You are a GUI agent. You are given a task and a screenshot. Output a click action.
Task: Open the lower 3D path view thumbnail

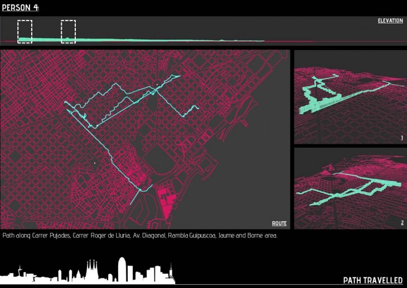(x=350, y=188)
